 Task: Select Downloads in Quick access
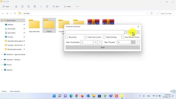click(x=11, y=29)
